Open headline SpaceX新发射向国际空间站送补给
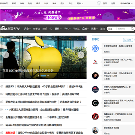 click(34, 125)
